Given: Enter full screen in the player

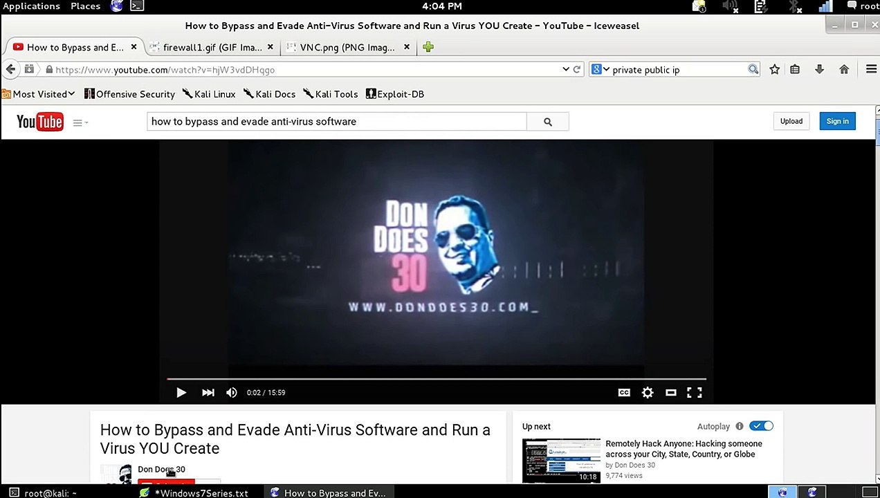Looking at the screenshot, I should click(x=694, y=392).
